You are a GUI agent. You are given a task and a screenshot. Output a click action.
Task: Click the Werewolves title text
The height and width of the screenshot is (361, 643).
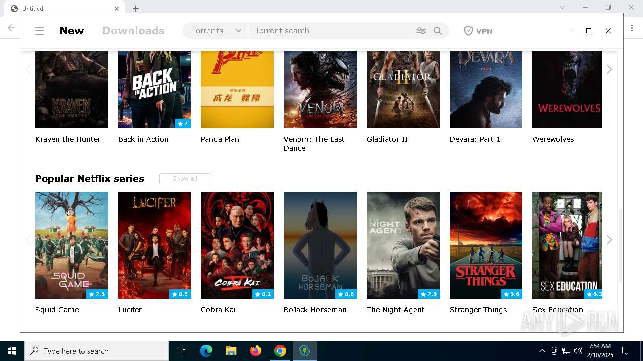coord(553,139)
